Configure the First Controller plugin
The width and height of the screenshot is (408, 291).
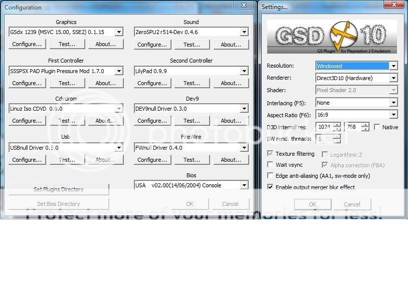(27, 83)
